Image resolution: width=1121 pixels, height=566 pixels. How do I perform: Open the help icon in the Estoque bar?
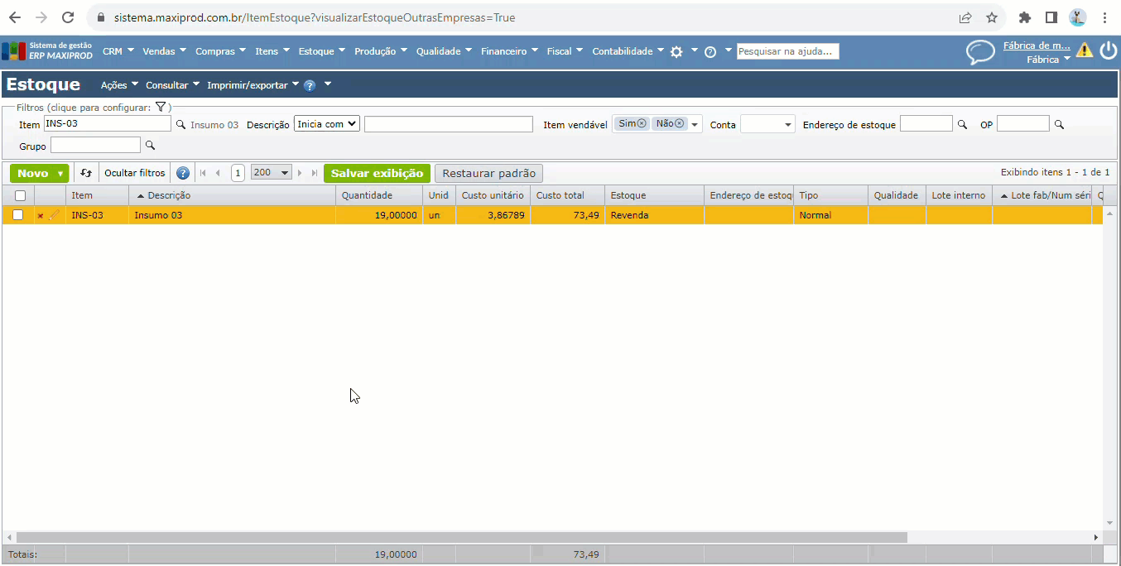click(x=310, y=85)
